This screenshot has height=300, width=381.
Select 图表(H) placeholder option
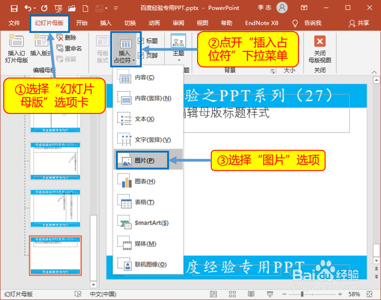pyautogui.click(x=148, y=181)
